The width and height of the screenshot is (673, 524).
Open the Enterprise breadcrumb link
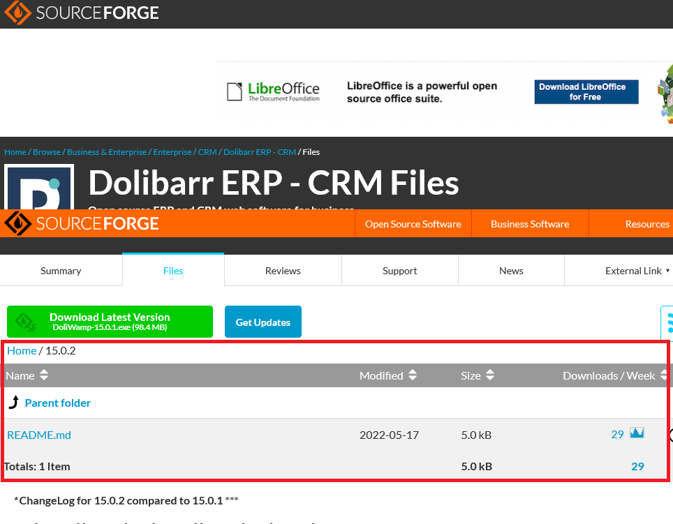pyautogui.click(x=172, y=152)
